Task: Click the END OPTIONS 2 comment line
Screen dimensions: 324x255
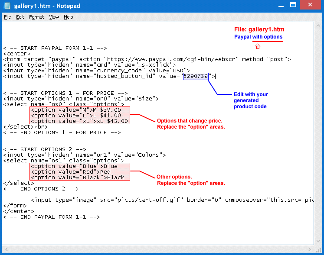Action: [x=41, y=189]
